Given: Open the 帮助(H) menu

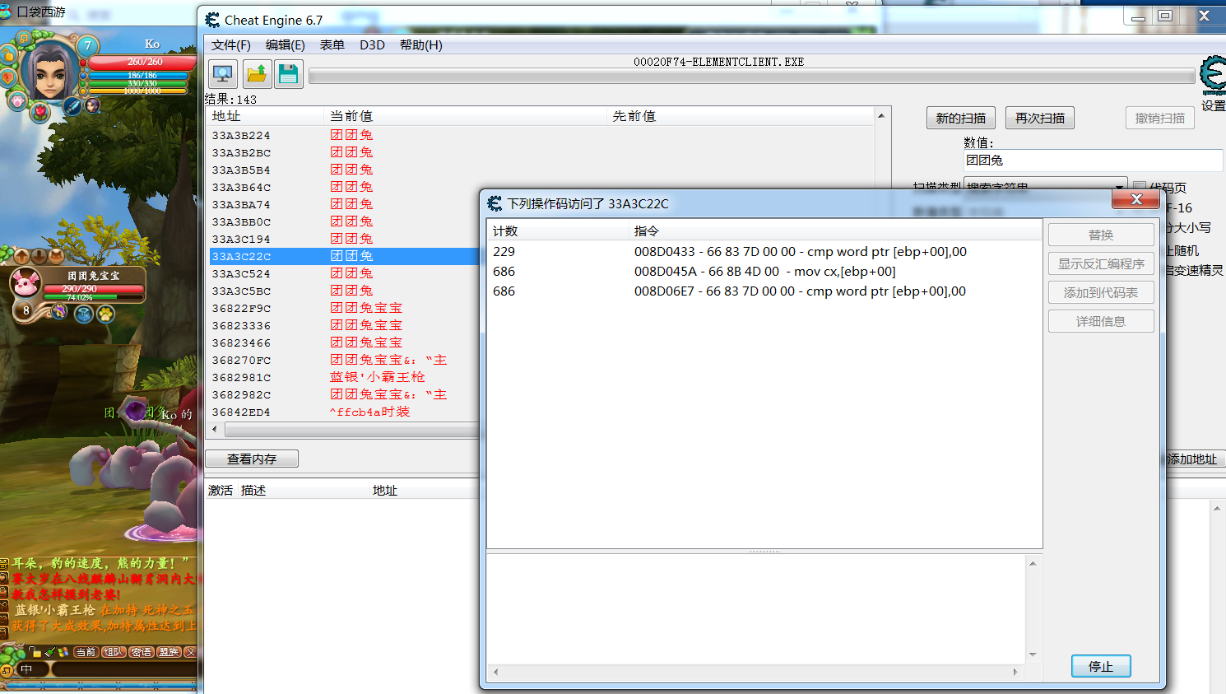Looking at the screenshot, I should (x=421, y=44).
